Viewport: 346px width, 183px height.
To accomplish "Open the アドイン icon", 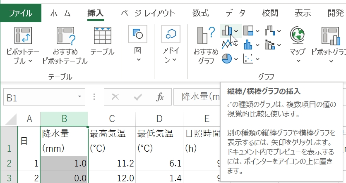I will point(171,34).
